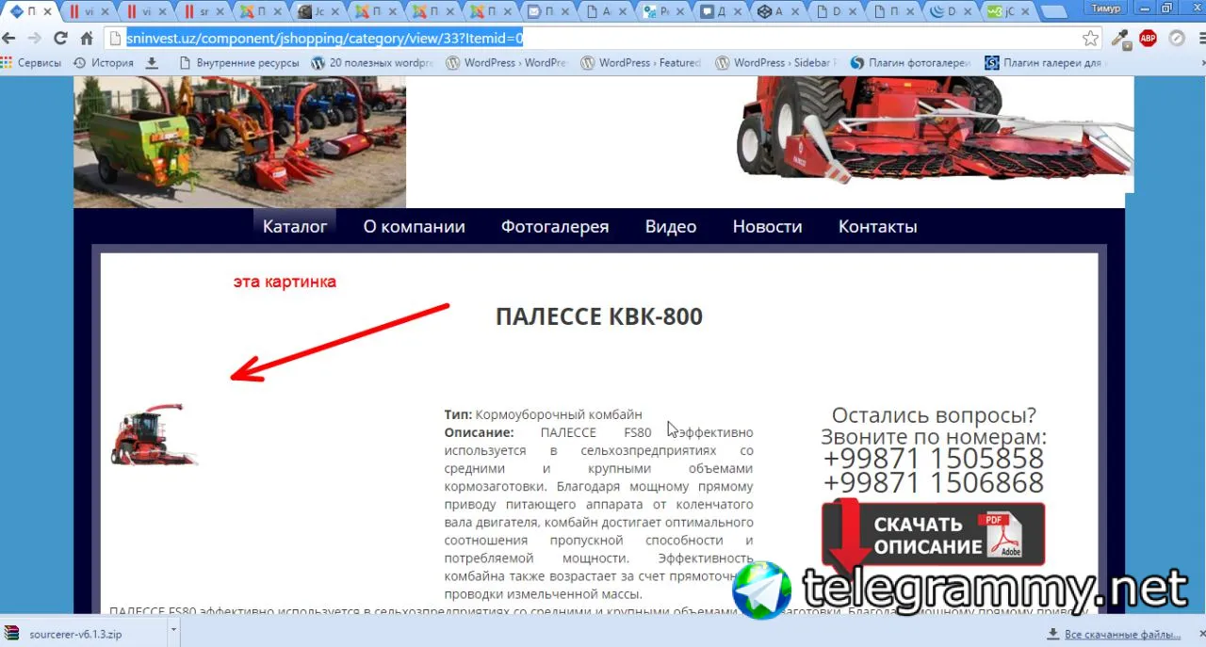Screen dimensions: 1206x647
Task: Click the small red harvester product thumbnail
Action: click(155, 435)
